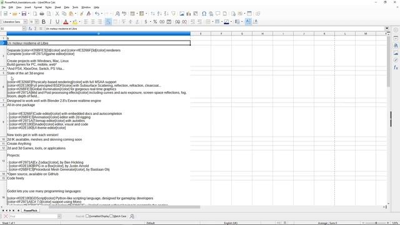
Task: Open the highlighting color dropdown arrow
Action: coord(79,22)
